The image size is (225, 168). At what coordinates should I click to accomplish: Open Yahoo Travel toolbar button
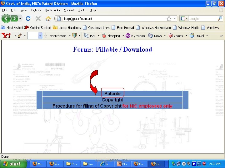[x=197, y=36]
